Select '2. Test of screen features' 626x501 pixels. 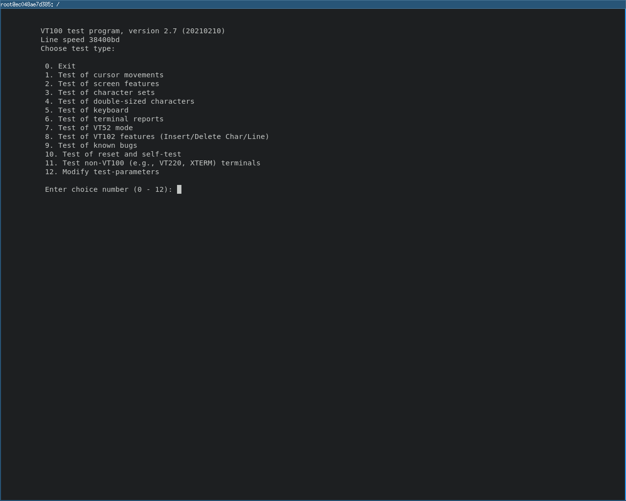(102, 84)
